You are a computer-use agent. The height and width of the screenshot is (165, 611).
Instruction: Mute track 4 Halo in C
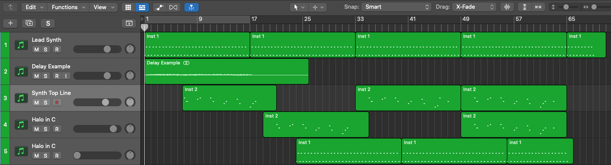(37, 129)
